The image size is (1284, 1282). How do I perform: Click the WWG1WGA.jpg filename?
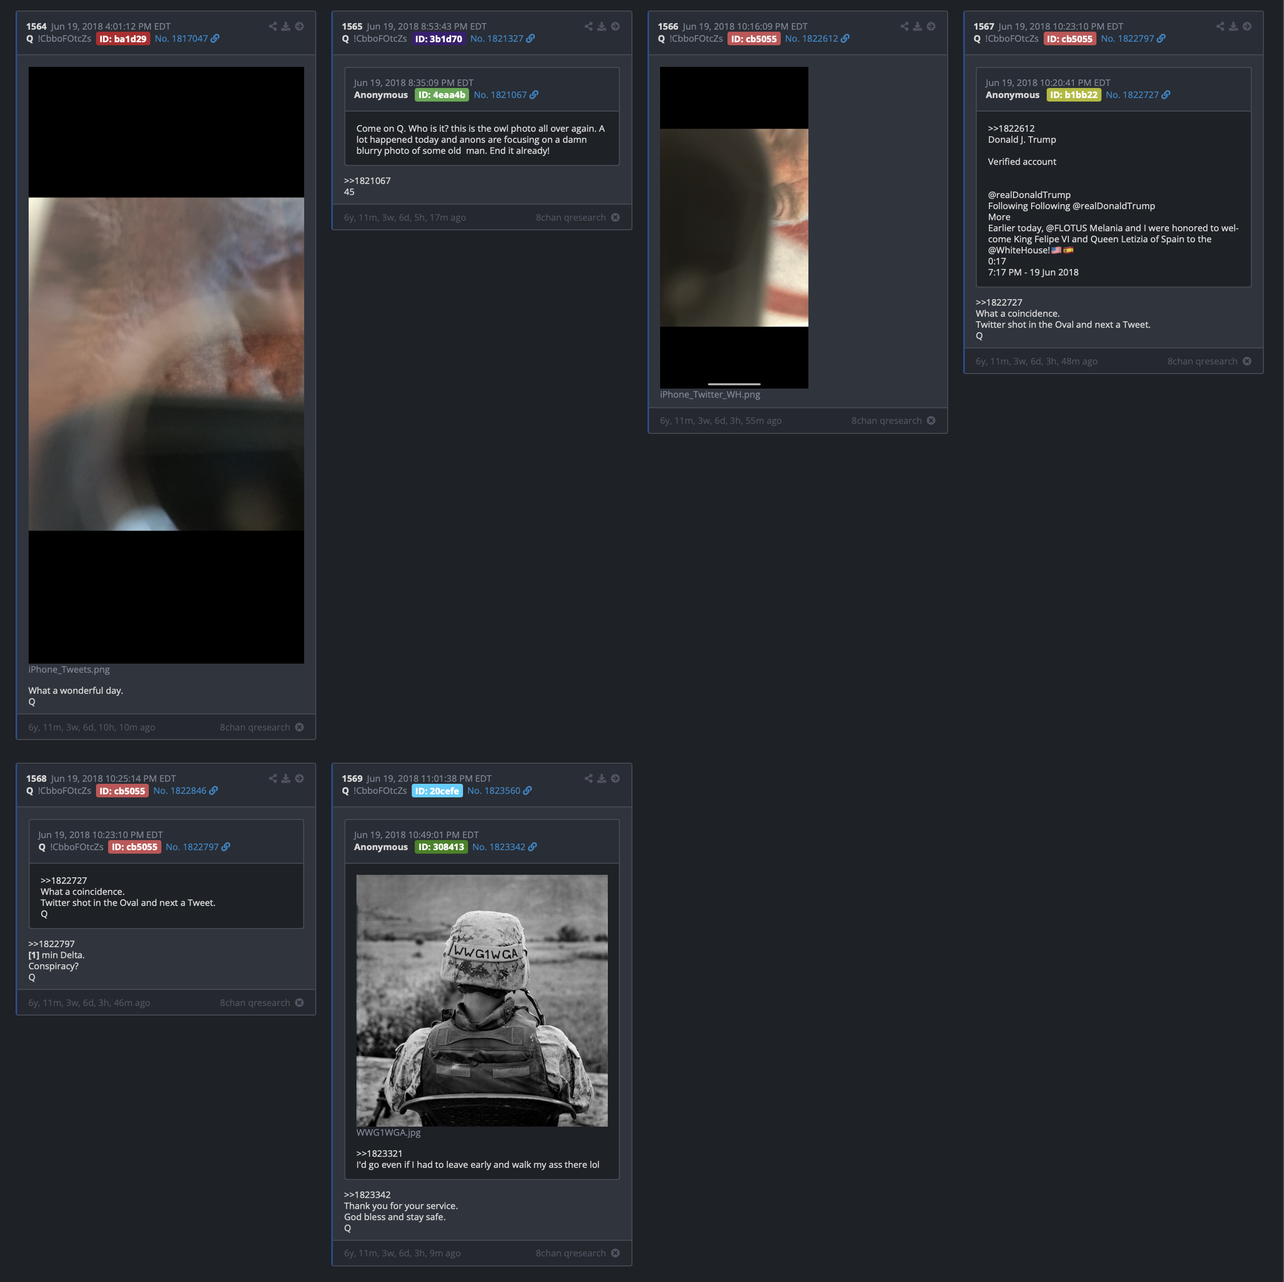click(388, 1133)
